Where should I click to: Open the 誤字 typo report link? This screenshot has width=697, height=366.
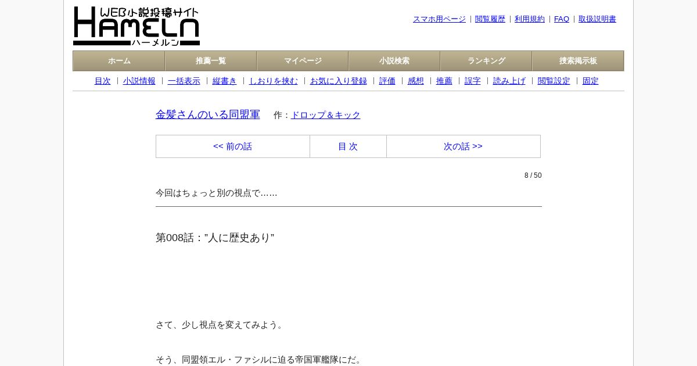tap(473, 81)
